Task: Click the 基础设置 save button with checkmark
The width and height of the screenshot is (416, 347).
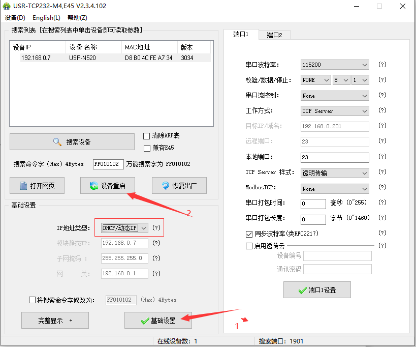Action: pyautogui.click(x=158, y=321)
